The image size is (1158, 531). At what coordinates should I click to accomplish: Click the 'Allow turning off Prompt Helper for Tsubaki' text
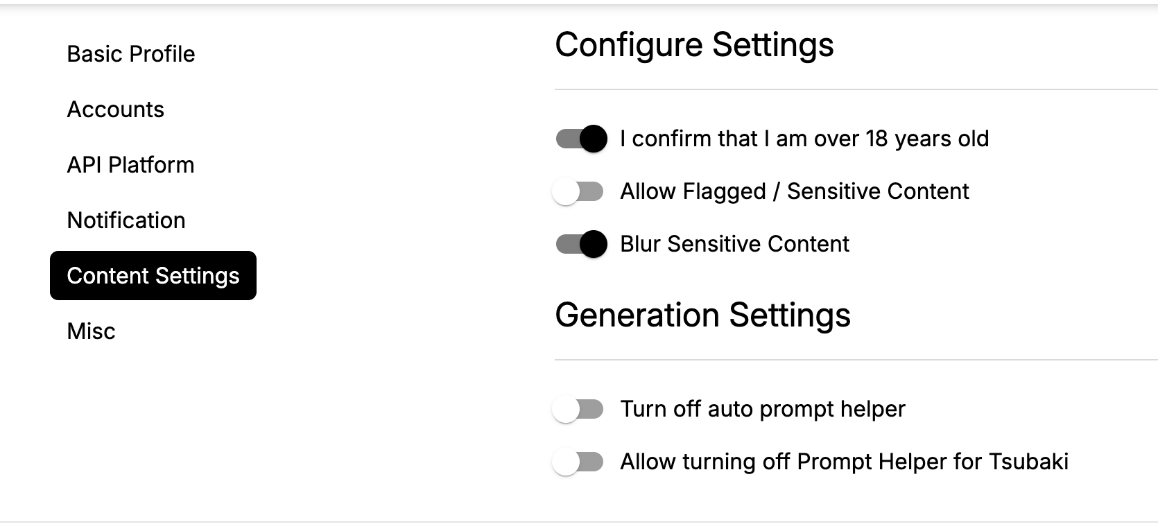point(845,462)
